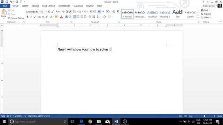The image size is (223, 125).
Task: Open Windows Start menu
Action: pyautogui.click(x=4, y=122)
